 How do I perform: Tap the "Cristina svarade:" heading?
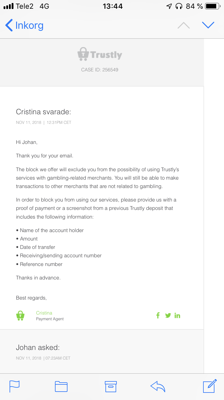[44, 112]
